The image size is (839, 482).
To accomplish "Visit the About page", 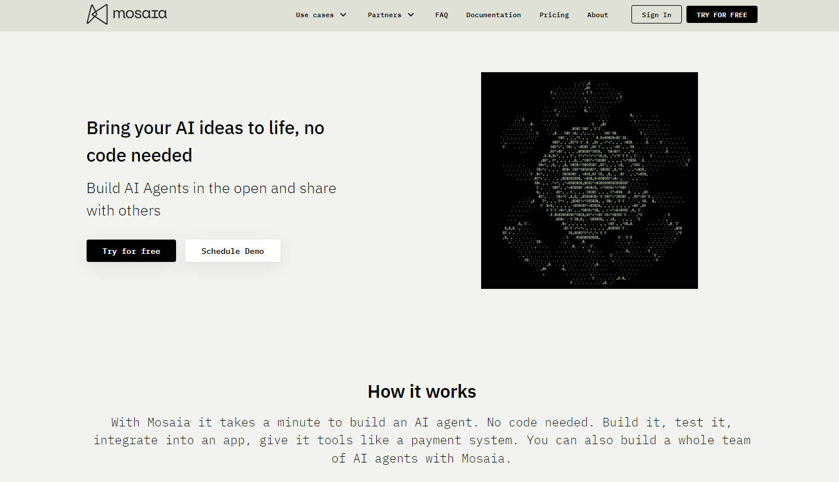I will (x=597, y=15).
